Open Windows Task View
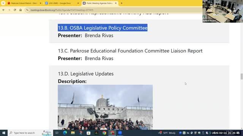The image size is (243, 136). (x=57, y=133)
